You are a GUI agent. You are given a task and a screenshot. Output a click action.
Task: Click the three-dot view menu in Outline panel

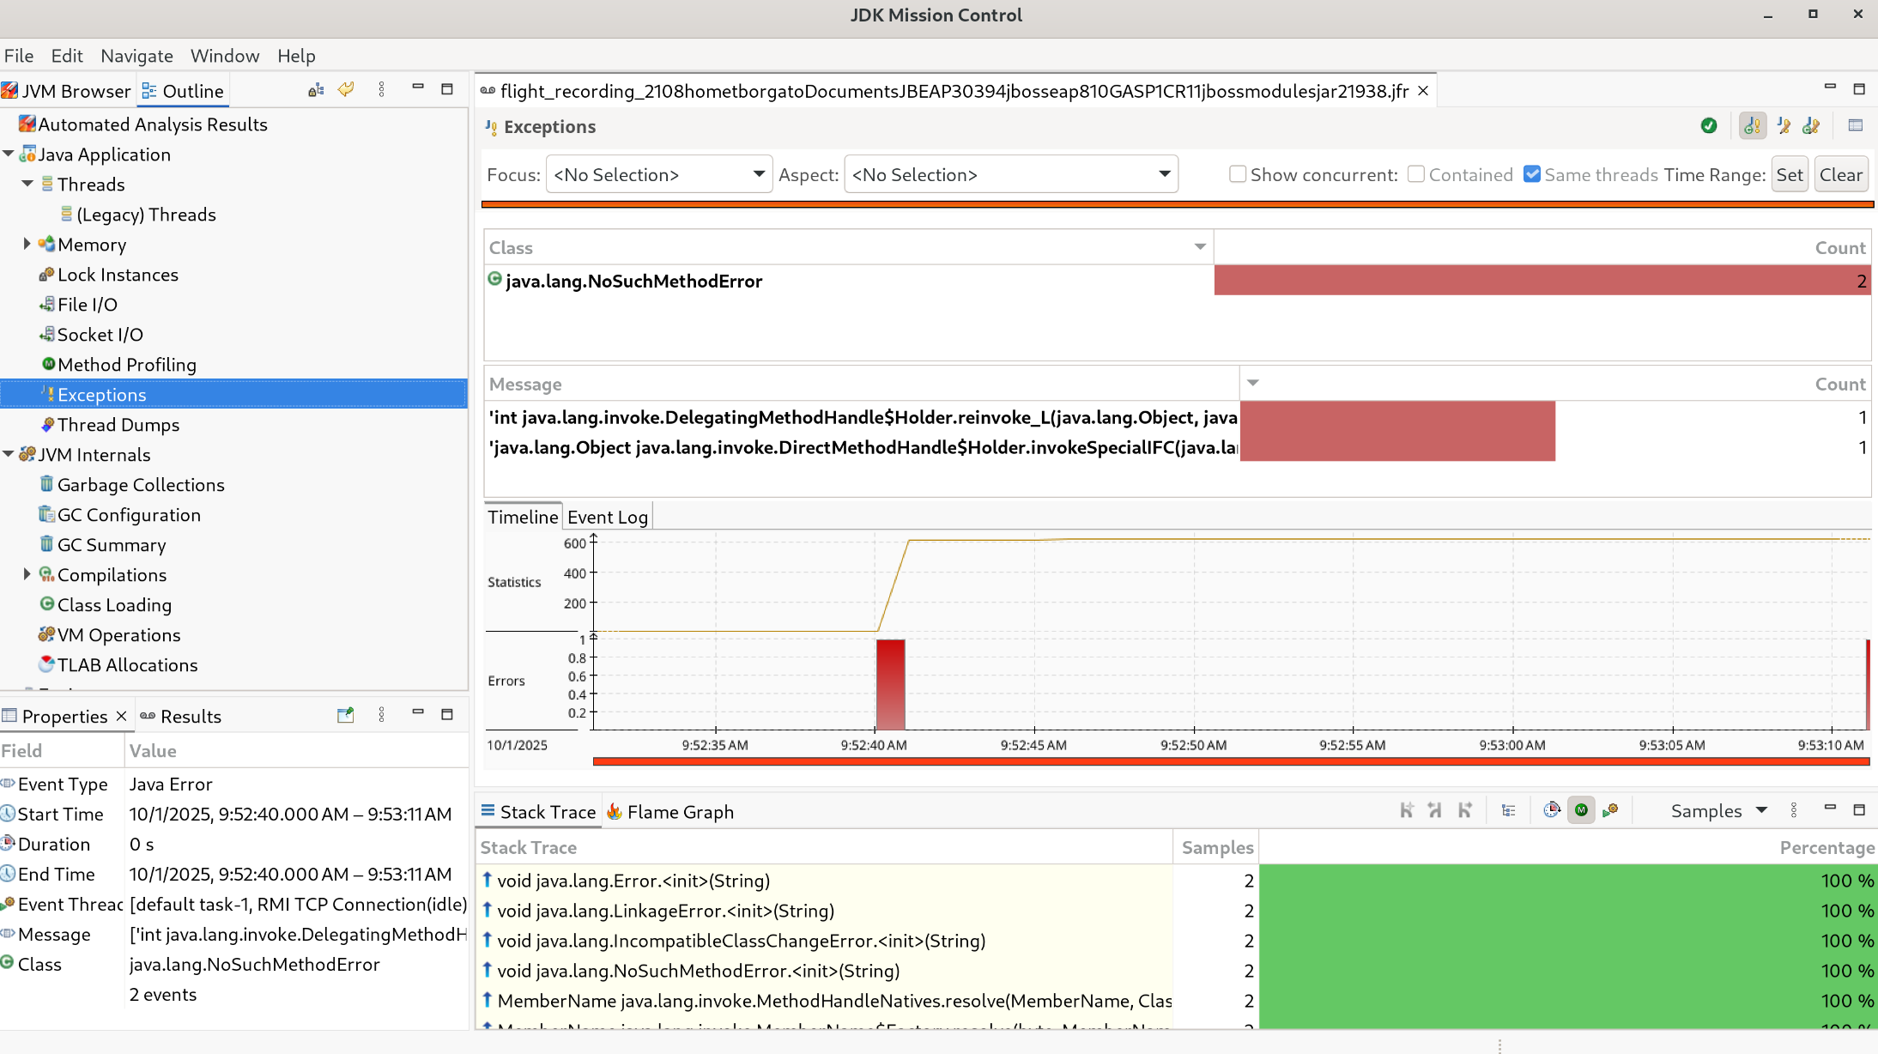point(382,89)
